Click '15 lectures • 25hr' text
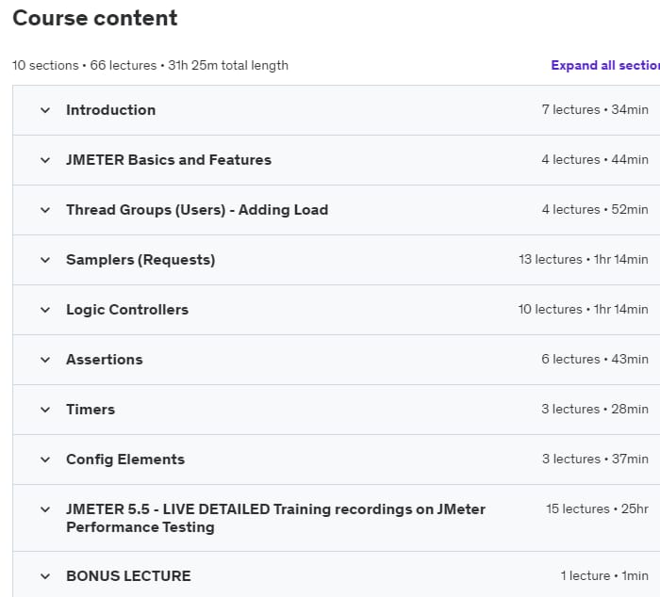 click(x=597, y=509)
